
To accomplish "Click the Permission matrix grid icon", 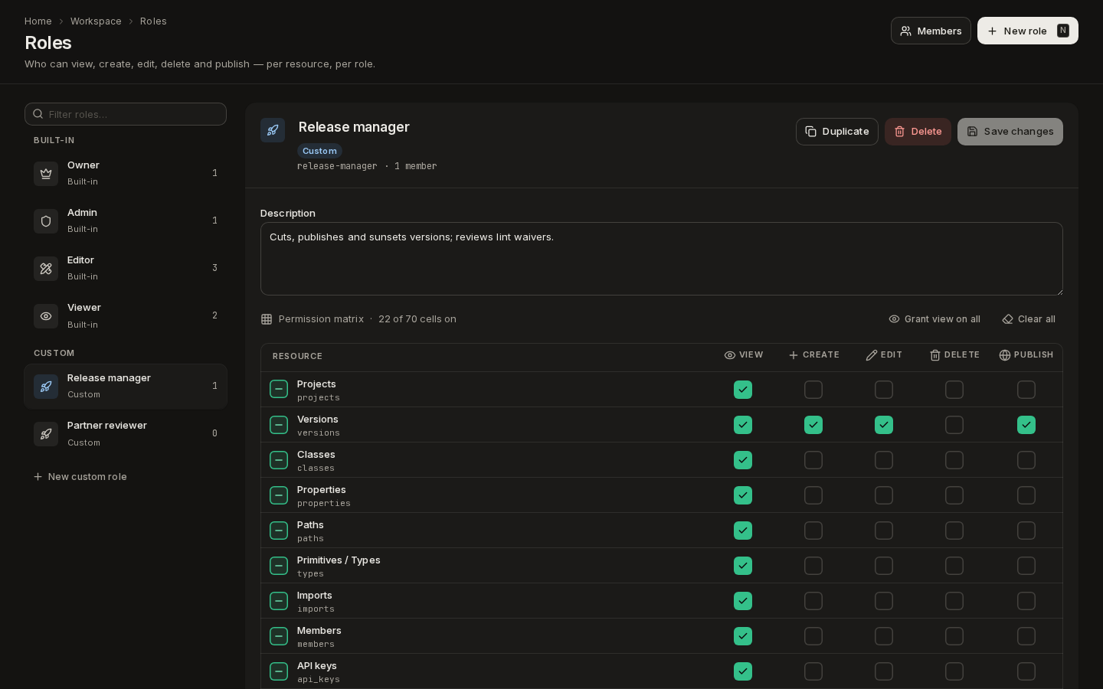I will [x=267, y=319].
